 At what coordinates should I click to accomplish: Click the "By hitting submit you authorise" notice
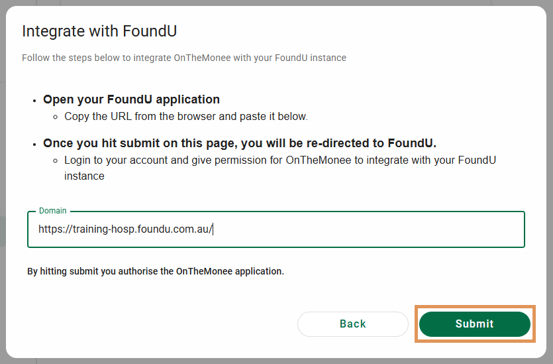click(x=155, y=271)
